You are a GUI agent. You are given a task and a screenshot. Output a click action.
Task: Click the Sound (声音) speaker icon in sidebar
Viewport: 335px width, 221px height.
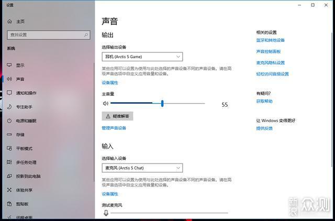point(9,79)
